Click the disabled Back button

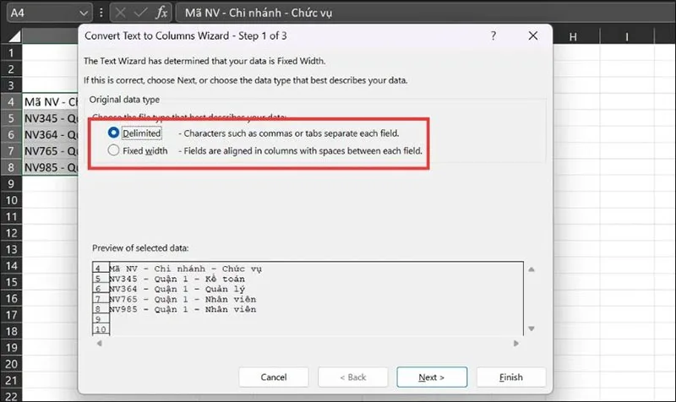(x=352, y=377)
